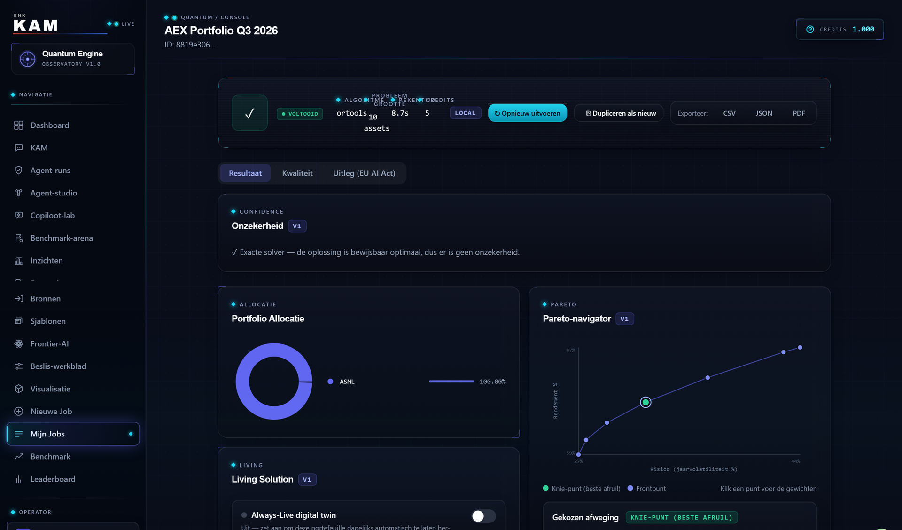Toggle the Always-Live digital twin switch
This screenshot has width=902, height=530.
[483, 516]
